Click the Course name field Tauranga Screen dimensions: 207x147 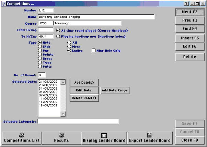click(87, 23)
